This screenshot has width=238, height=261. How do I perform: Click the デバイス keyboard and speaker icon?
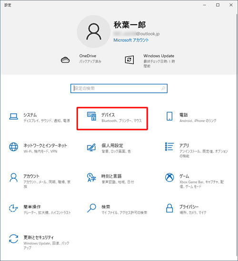pos(91,116)
